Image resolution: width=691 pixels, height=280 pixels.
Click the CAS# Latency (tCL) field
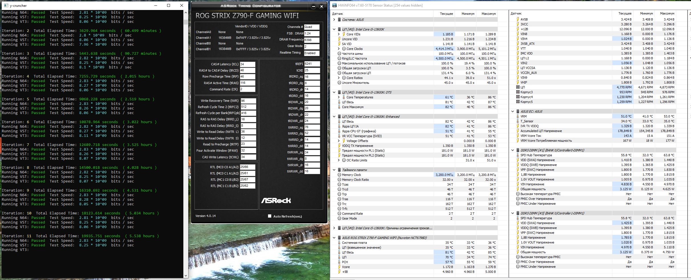247,64
